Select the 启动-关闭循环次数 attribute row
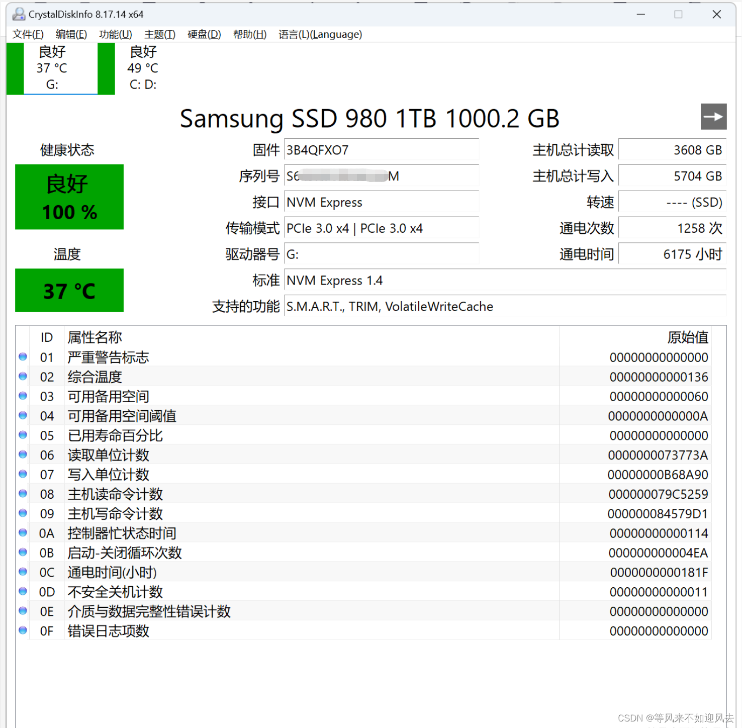742x728 pixels. click(363, 553)
